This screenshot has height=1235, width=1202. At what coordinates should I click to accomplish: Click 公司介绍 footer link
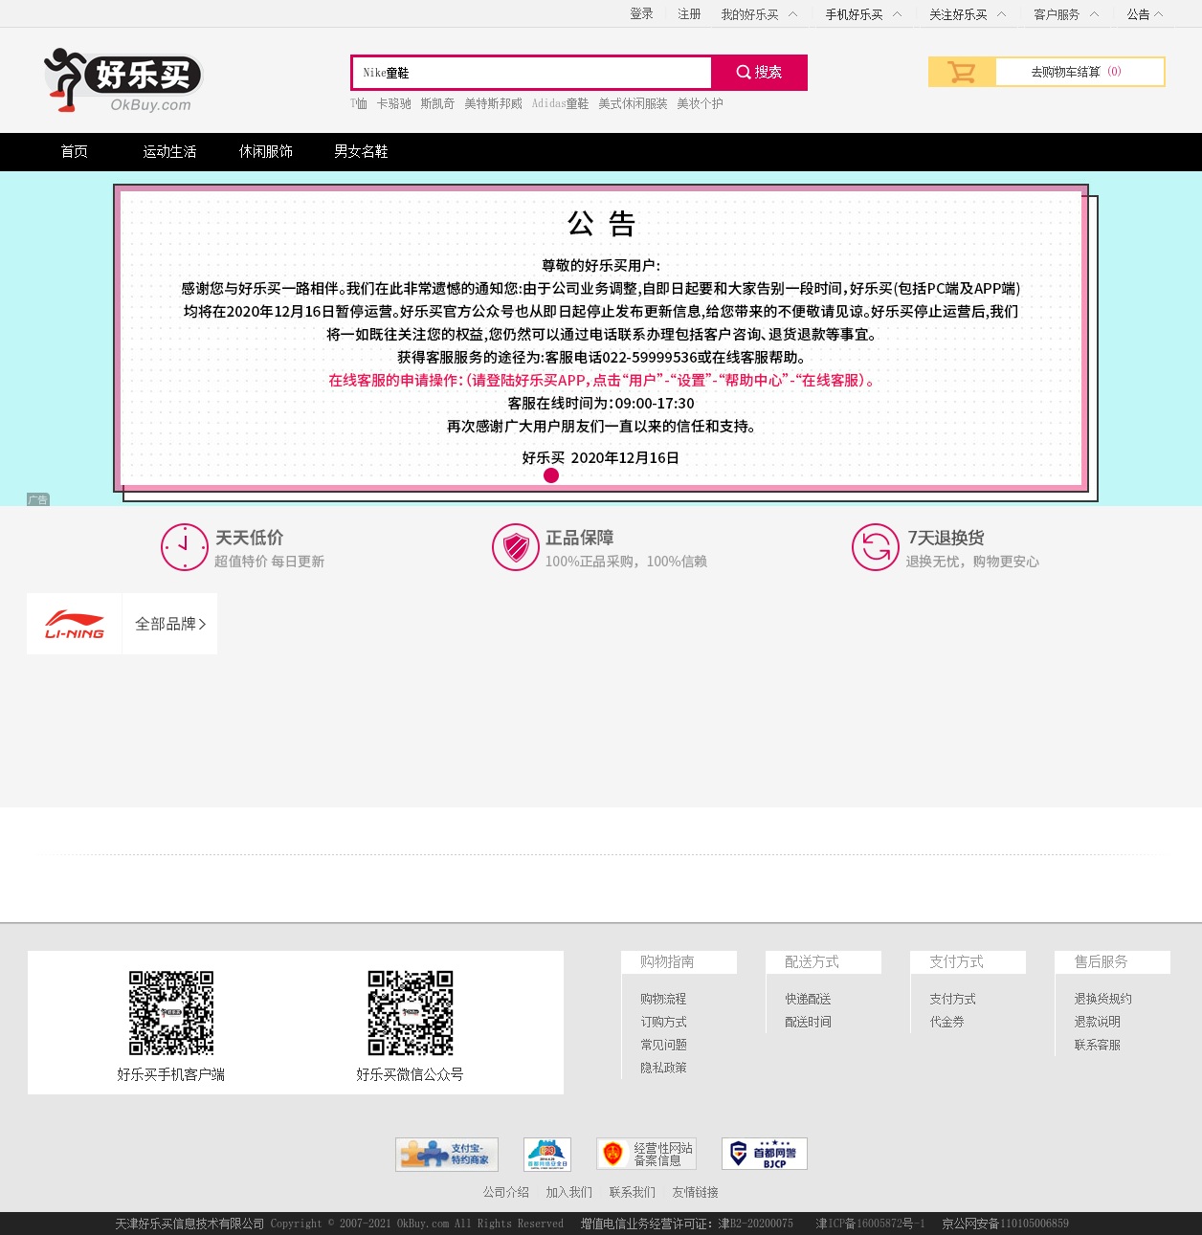505,1192
